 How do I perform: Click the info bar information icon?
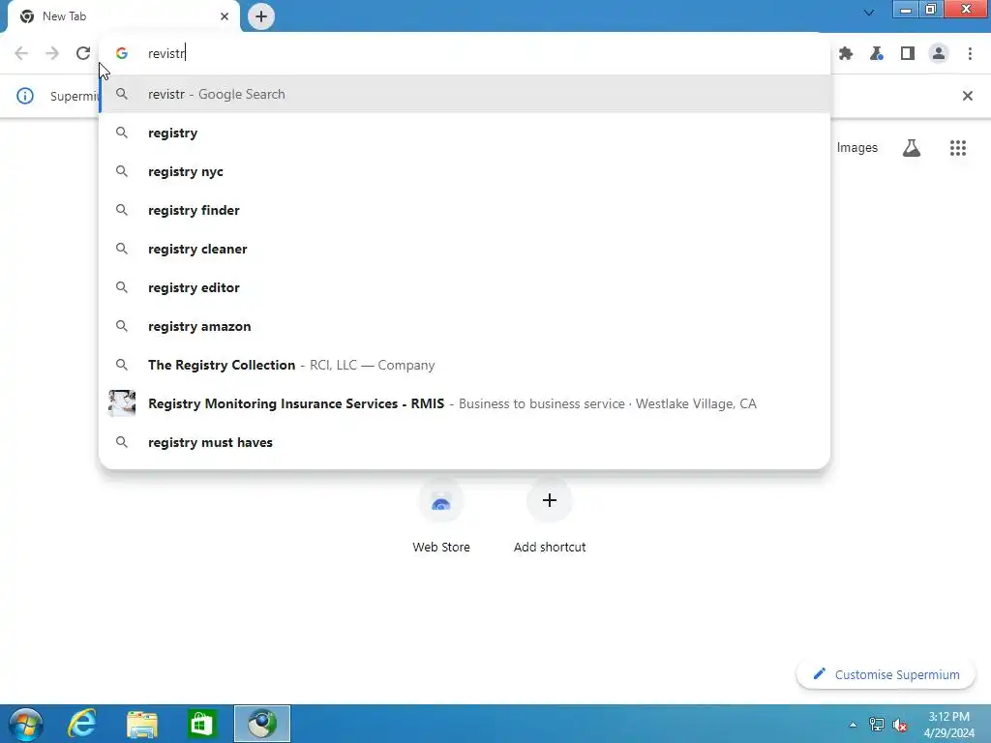[x=24, y=96]
